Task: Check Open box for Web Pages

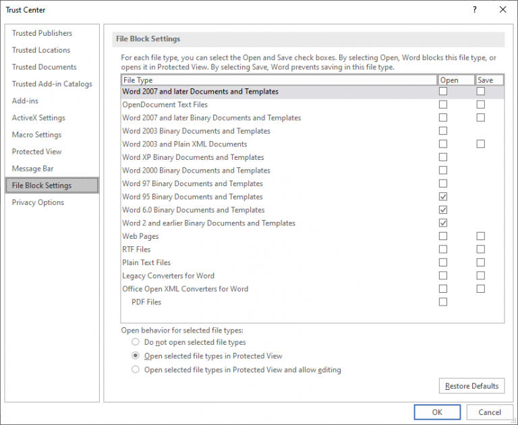Action: 443,236
